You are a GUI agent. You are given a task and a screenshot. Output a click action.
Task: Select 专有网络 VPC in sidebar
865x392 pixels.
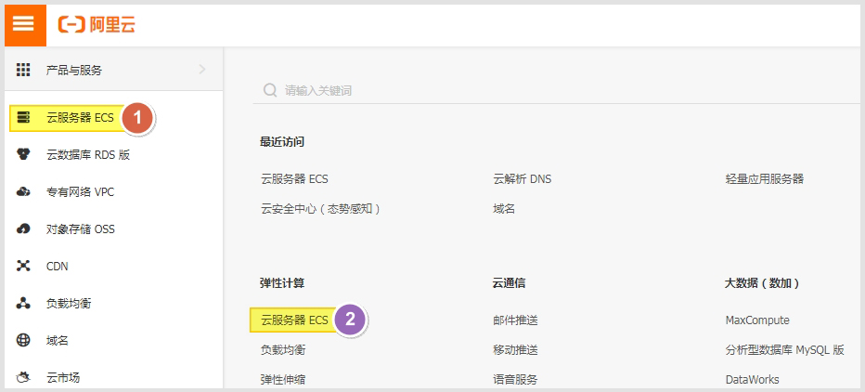pyautogui.click(x=81, y=192)
